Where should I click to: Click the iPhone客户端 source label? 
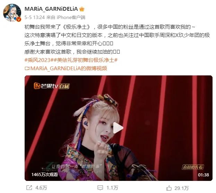click(71, 17)
